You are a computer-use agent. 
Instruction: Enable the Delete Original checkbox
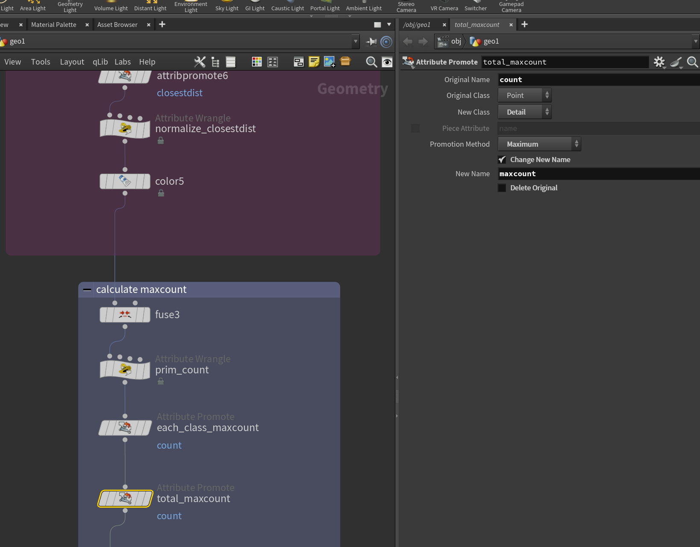(x=502, y=188)
